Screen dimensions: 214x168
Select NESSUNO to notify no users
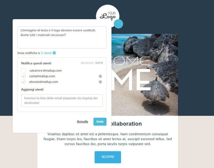tap(87, 63)
